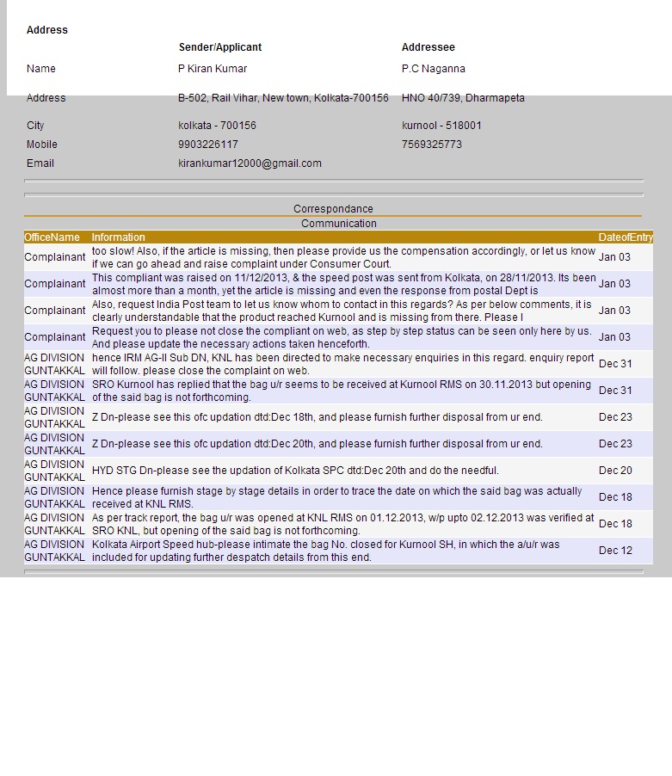Click the row 'HYD STG Dn-please see the updation'

338,471
